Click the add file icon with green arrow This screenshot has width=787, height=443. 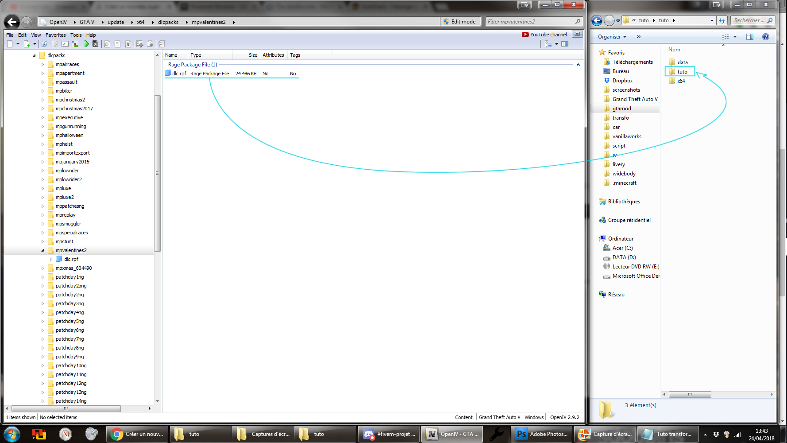27,44
